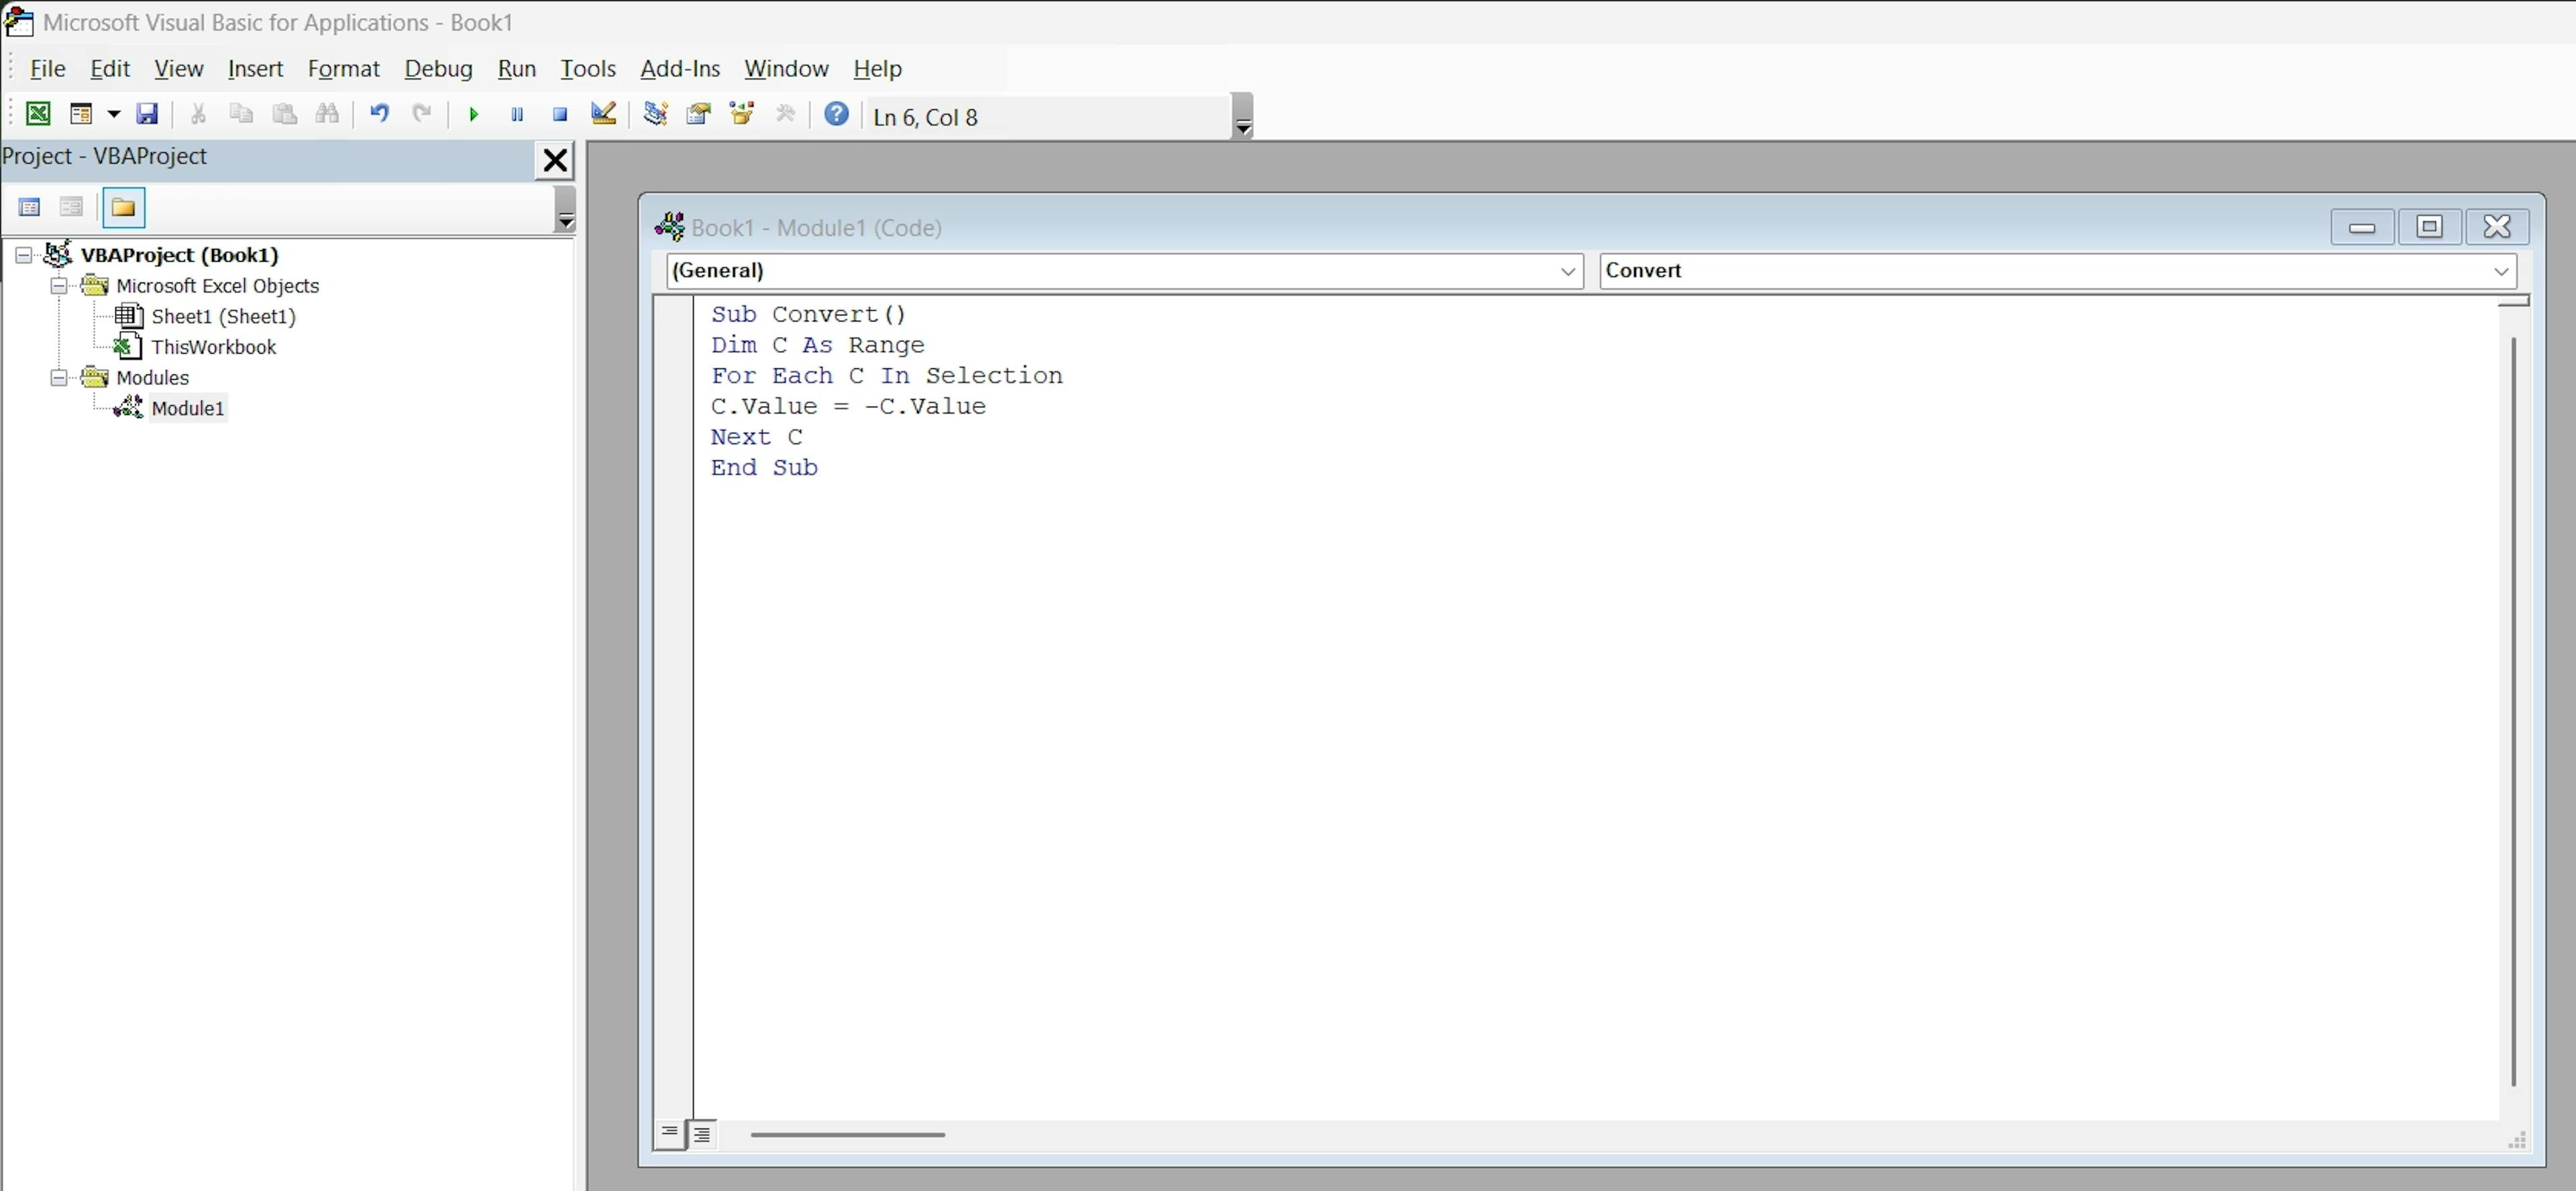Maximize the Module1 code window
The image size is (2576, 1191).
pos(2429,227)
